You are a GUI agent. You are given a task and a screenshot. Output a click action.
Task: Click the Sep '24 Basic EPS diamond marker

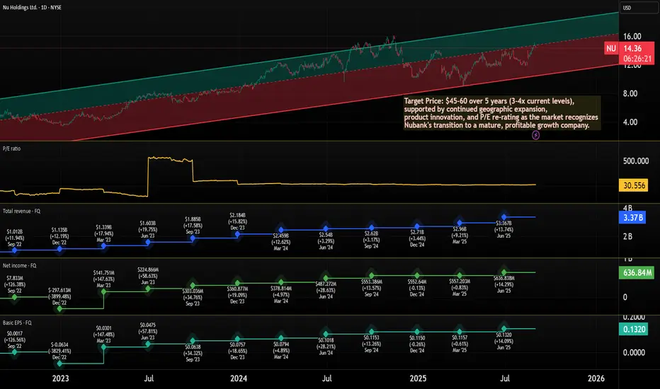[x=371, y=332]
